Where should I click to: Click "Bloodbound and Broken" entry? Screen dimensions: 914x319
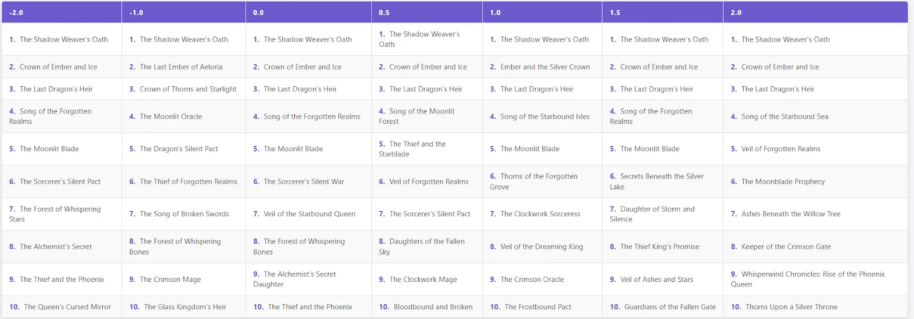click(432, 307)
